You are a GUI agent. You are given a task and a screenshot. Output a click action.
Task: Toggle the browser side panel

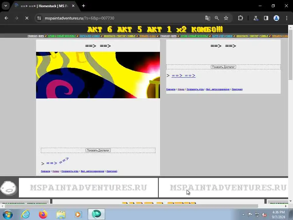pos(266,18)
